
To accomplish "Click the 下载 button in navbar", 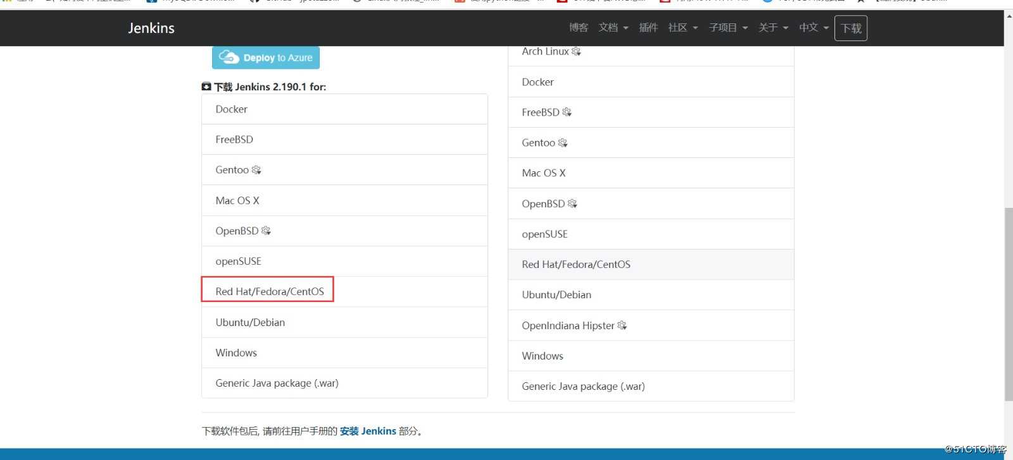I will (x=851, y=28).
